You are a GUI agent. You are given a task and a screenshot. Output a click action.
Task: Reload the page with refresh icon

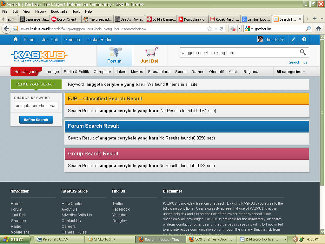coord(221,29)
